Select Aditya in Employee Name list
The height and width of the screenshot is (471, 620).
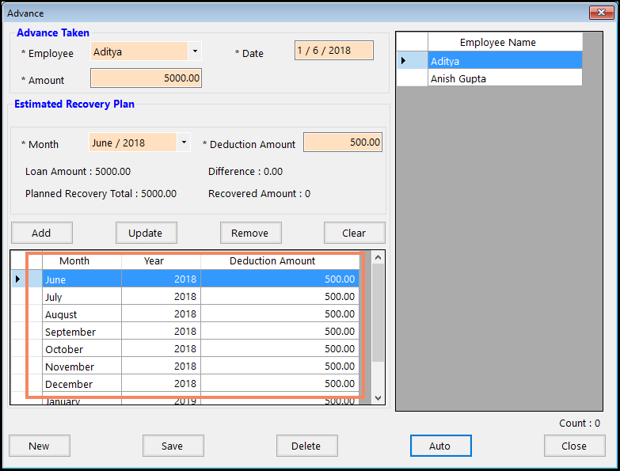click(x=505, y=60)
